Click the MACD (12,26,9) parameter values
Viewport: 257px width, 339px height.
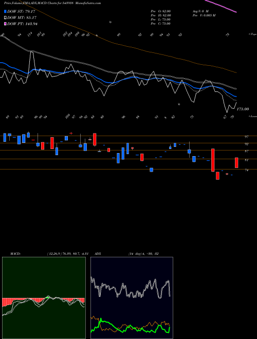coord(67,254)
